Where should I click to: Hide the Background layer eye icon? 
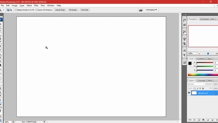tap(189, 93)
